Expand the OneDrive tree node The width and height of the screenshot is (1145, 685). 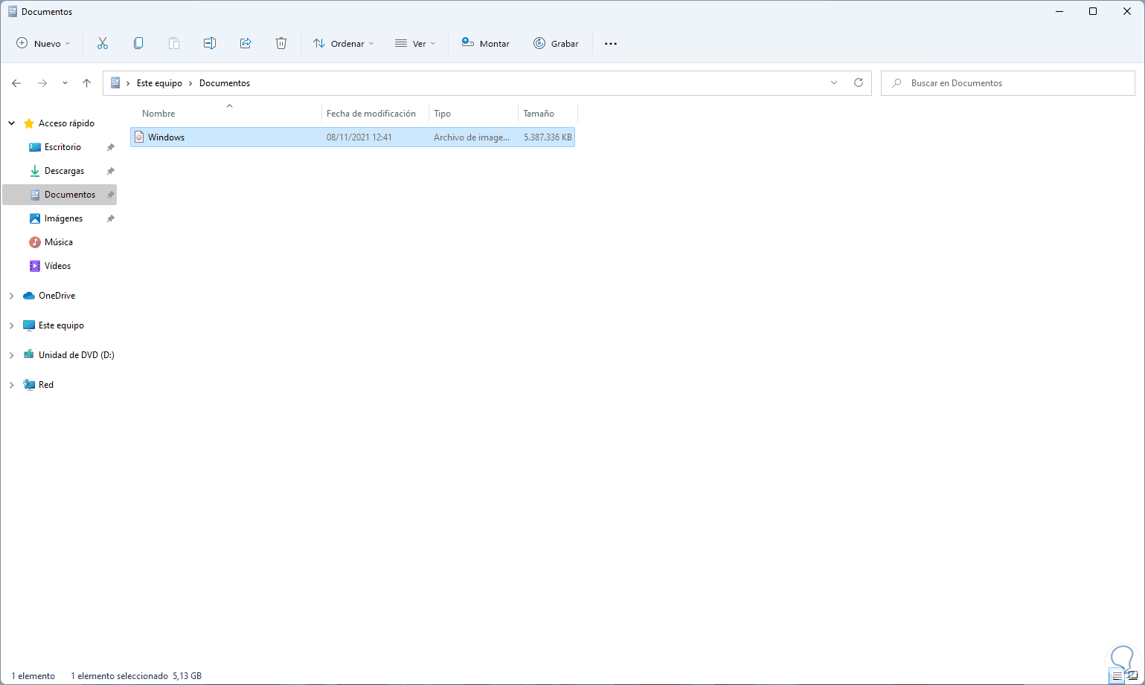pyautogui.click(x=12, y=296)
